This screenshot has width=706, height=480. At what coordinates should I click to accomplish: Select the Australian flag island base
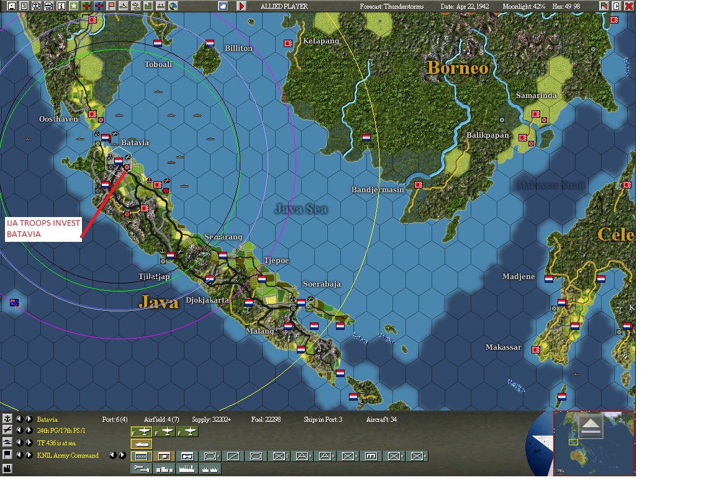[x=14, y=303]
